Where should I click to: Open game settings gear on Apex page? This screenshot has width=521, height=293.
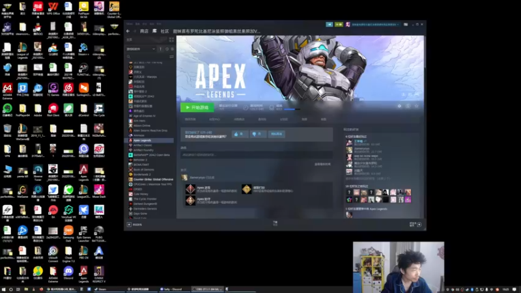coord(399,106)
